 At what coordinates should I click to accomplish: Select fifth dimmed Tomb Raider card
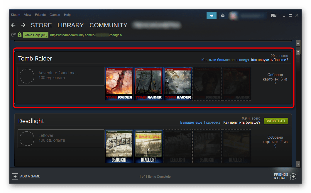pos(236,84)
